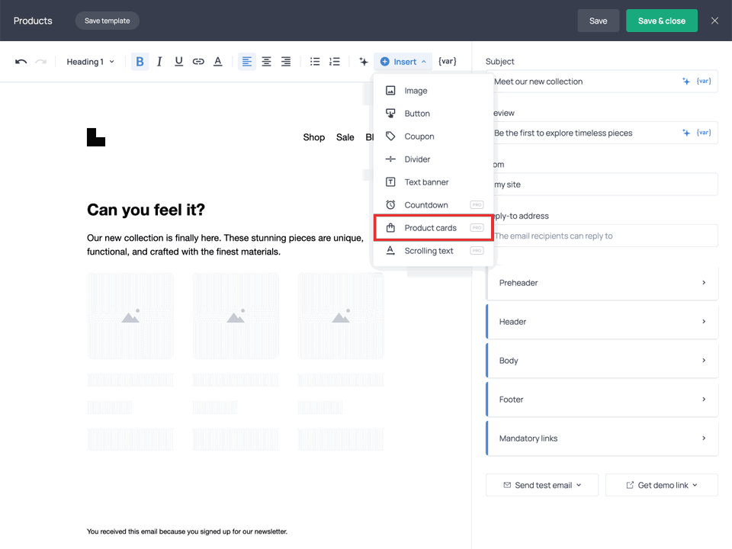The height and width of the screenshot is (549, 732).
Task: Select right text alignment
Action: (286, 61)
